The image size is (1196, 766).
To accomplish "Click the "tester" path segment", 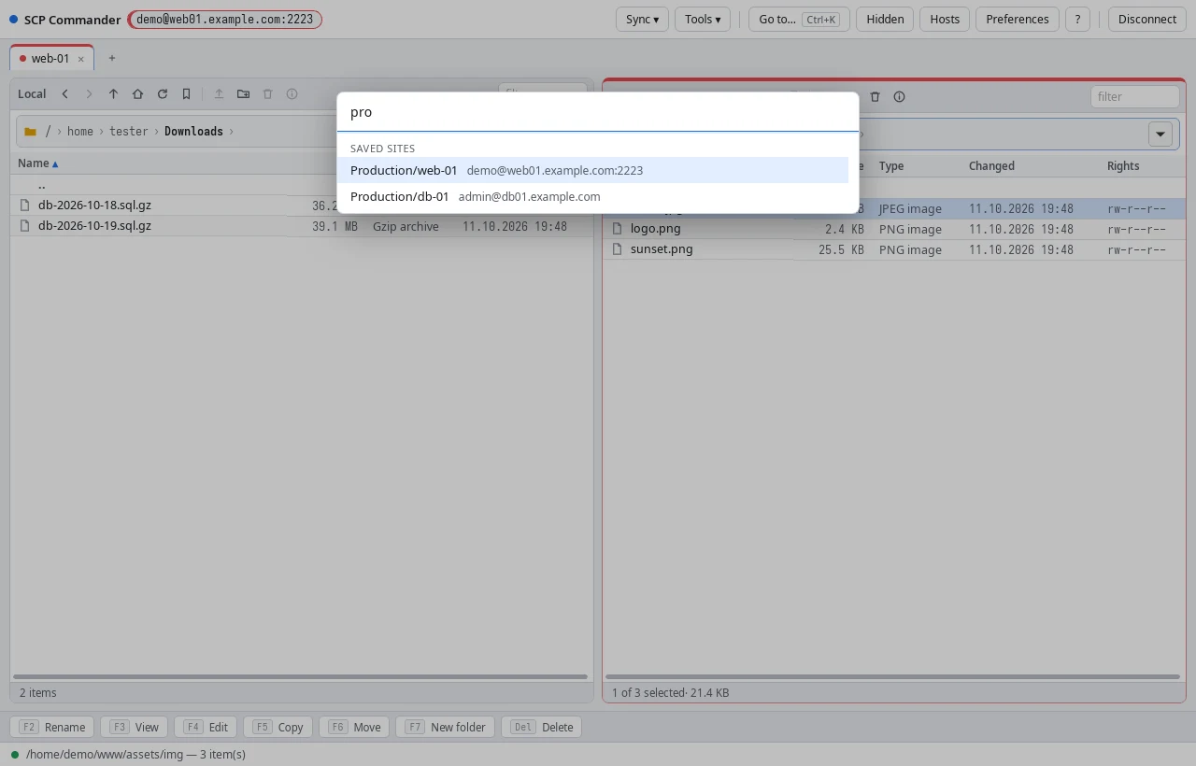I will 129,132.
